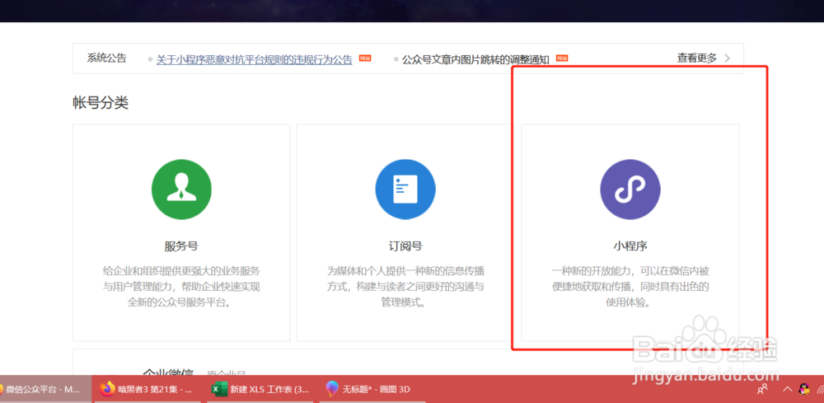
Task: Click the new badge after the first announcement
Action: (365, 59)
